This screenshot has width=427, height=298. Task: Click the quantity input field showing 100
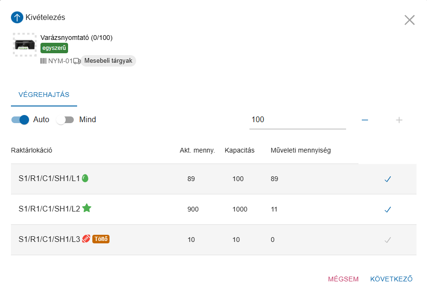(x=298, y=120)
